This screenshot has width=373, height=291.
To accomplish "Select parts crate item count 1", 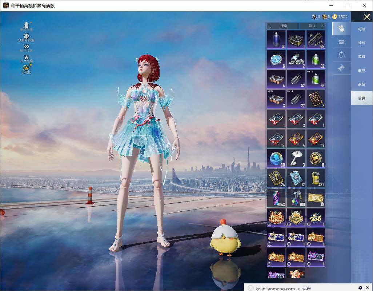I will pos(296,40).
